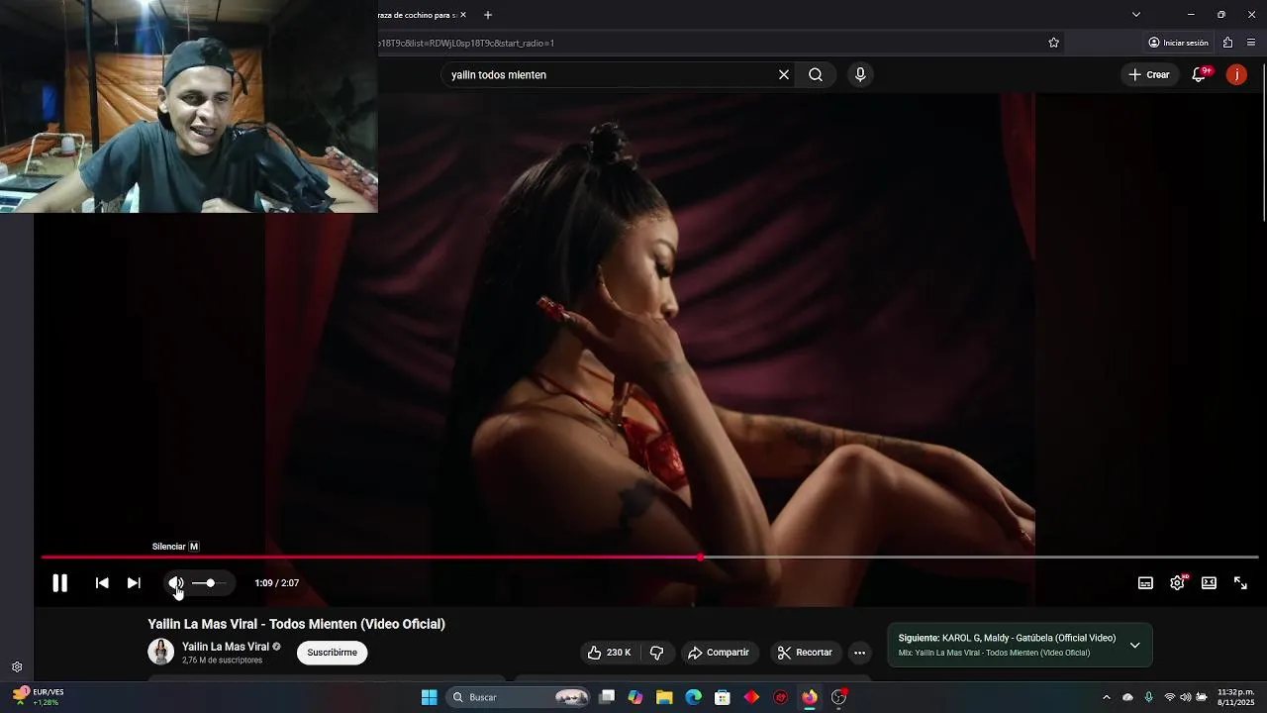Image resolution: width=1267 pixels, height=713 pixels.
Task: Click the video title text
Action: pos(296,624)
